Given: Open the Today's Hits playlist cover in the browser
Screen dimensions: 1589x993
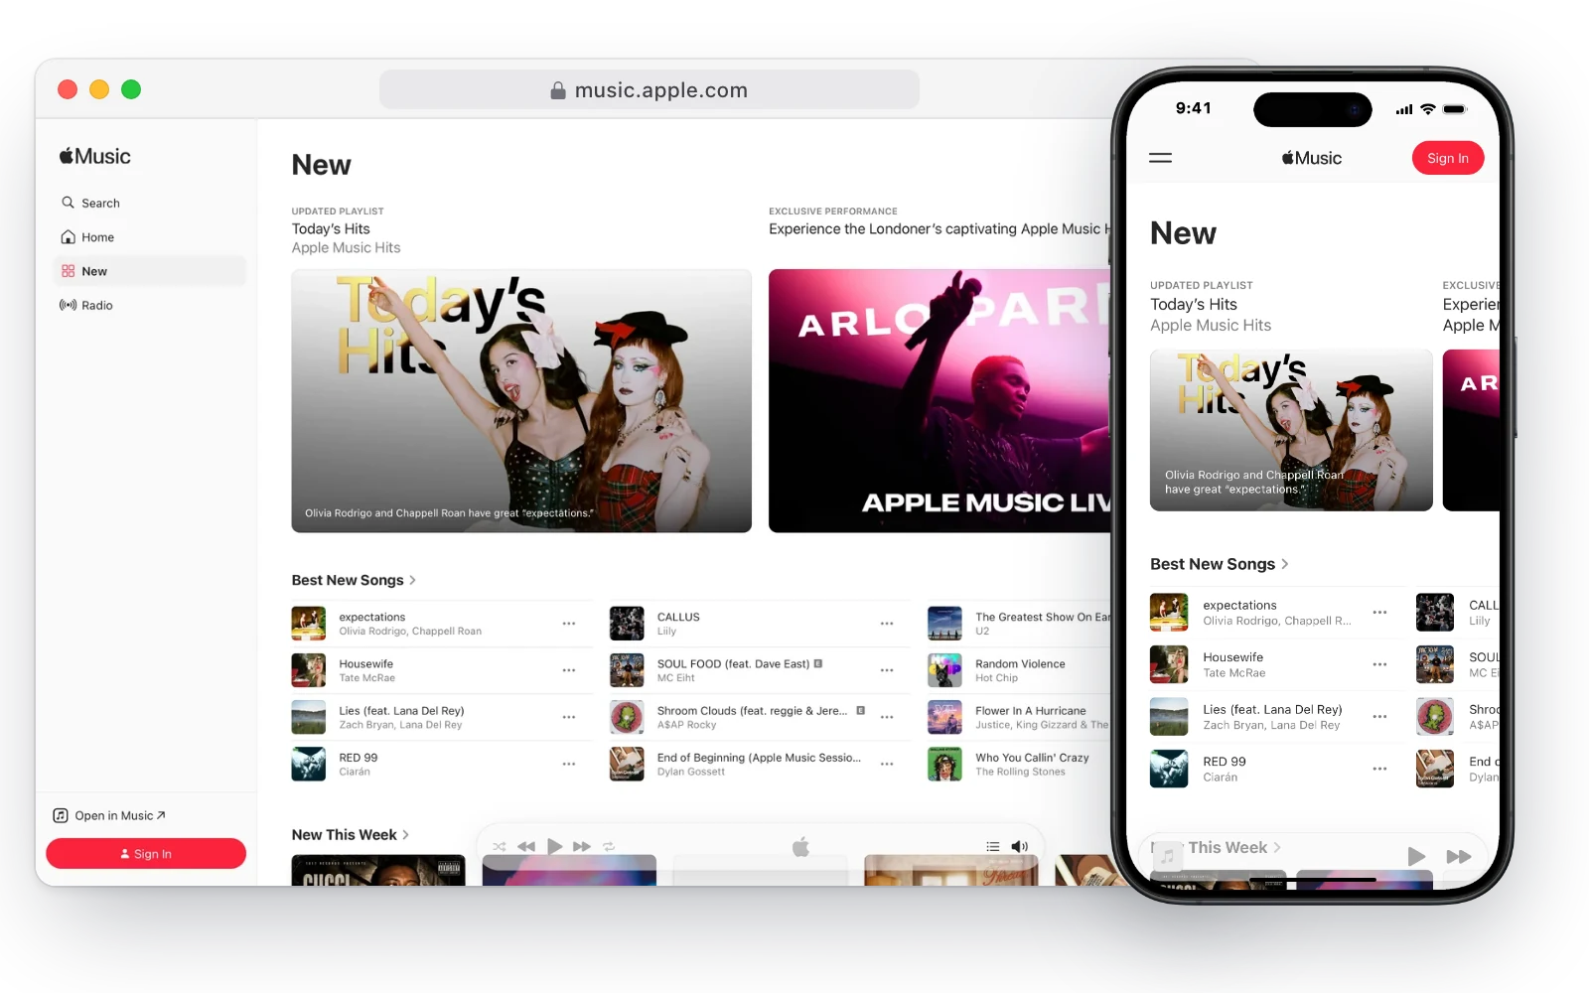Looking at the screenshot, I should [x=521, y=401].
